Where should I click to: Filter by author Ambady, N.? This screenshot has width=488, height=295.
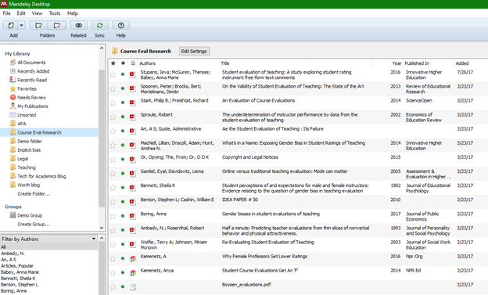13,254
